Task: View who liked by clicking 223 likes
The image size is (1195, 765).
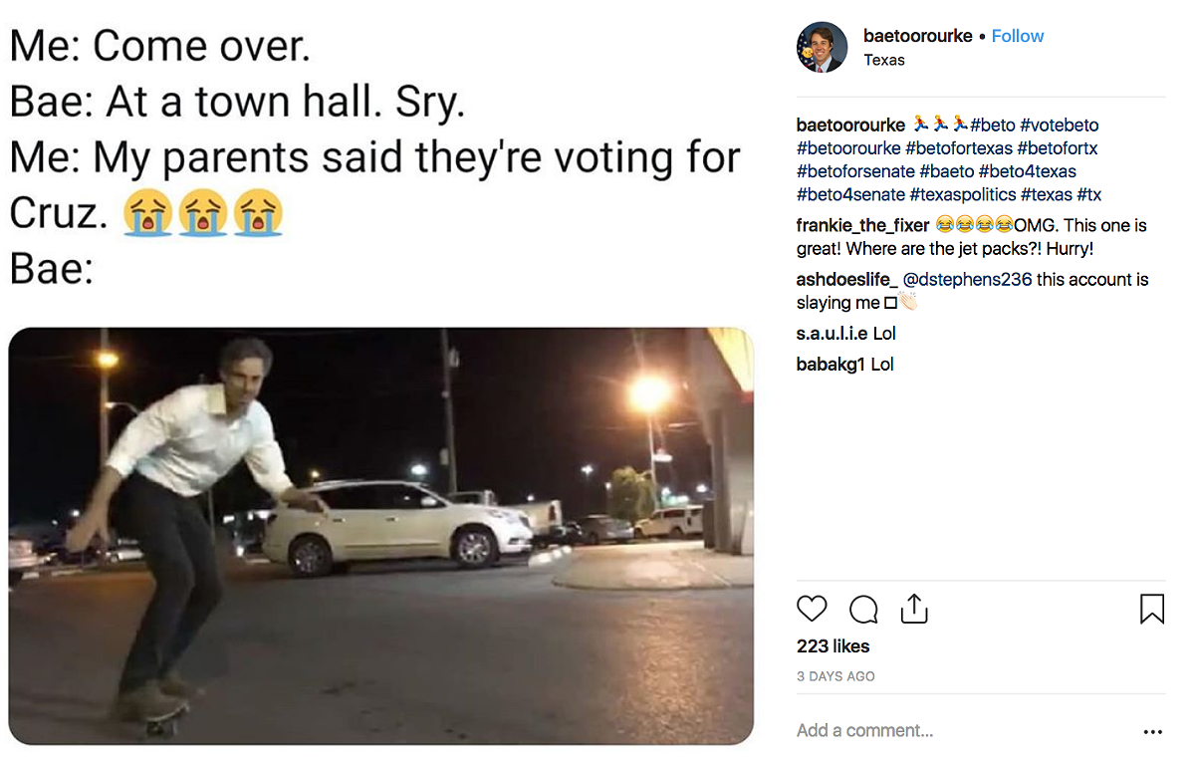Action: 833,645
